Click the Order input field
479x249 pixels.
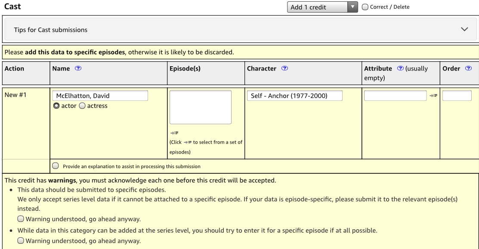tap(457, 95)
